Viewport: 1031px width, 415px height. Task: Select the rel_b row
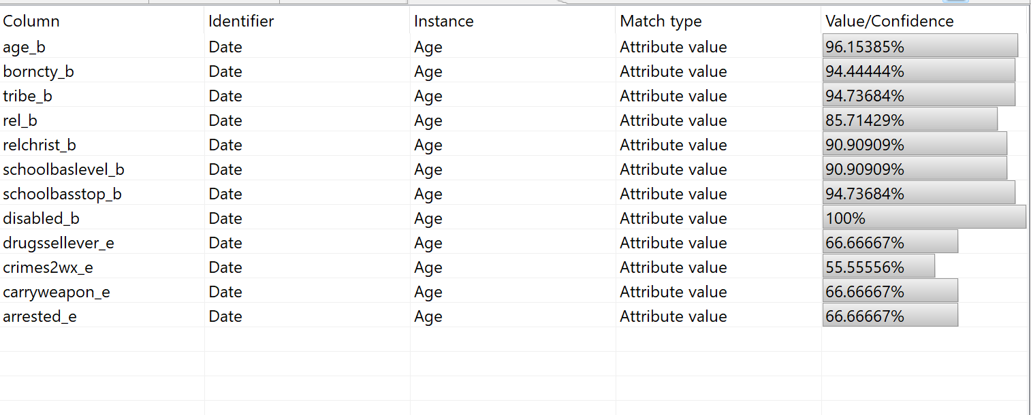point(20,120)
